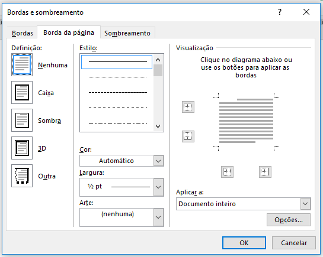
Task: Confirm with the OK button
Action: point(244,243)
